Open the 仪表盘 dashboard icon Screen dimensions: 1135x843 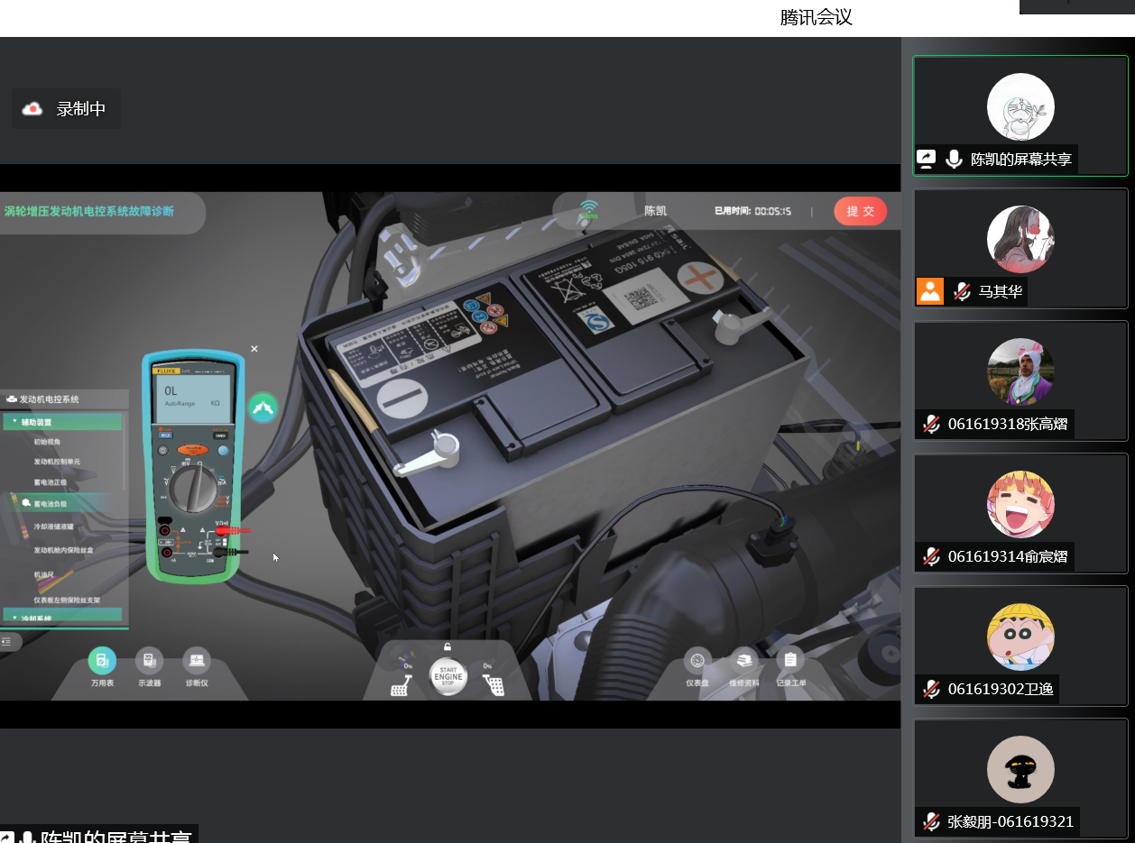(x=697, y=662)
